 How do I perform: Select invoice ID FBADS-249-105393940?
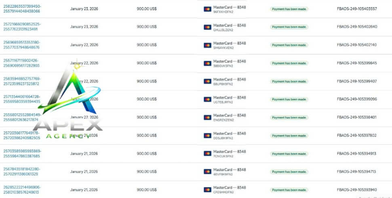pyautogui.click(x=357, y=190)
